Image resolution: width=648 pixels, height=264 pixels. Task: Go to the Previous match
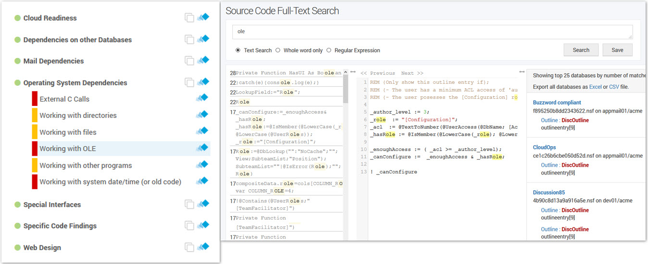[x=378, y=73]
